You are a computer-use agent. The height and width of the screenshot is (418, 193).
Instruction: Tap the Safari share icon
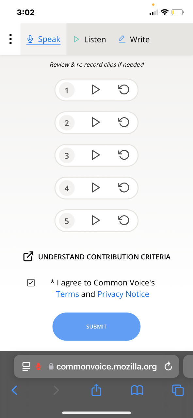(96, 390)
